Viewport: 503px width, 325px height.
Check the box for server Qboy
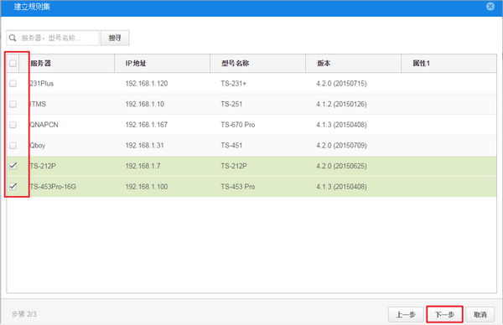[x=13, y=146]
